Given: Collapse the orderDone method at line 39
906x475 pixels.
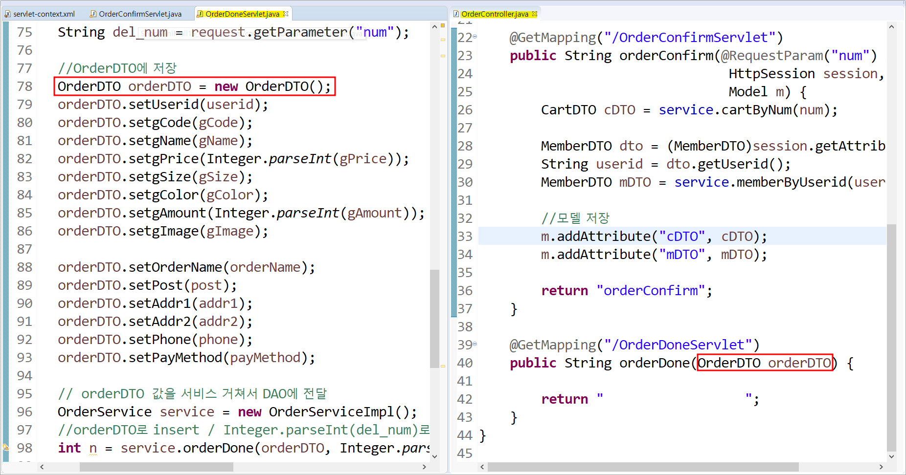Looking at the screenshot, I should pos(475,344).
